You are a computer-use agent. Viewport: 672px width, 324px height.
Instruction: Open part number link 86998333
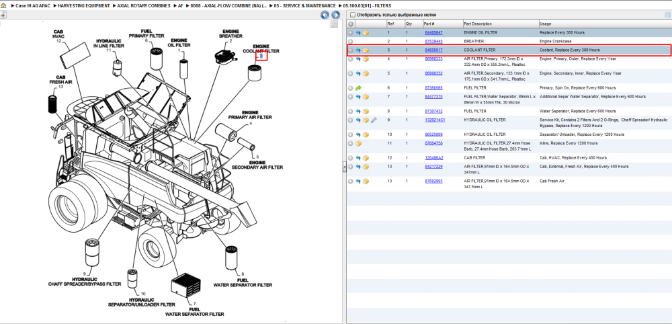(433, 59)
